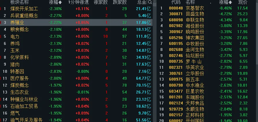Select the 医疗服务 sector row
The height and width of the screenshot is (122, 258).
76,78
